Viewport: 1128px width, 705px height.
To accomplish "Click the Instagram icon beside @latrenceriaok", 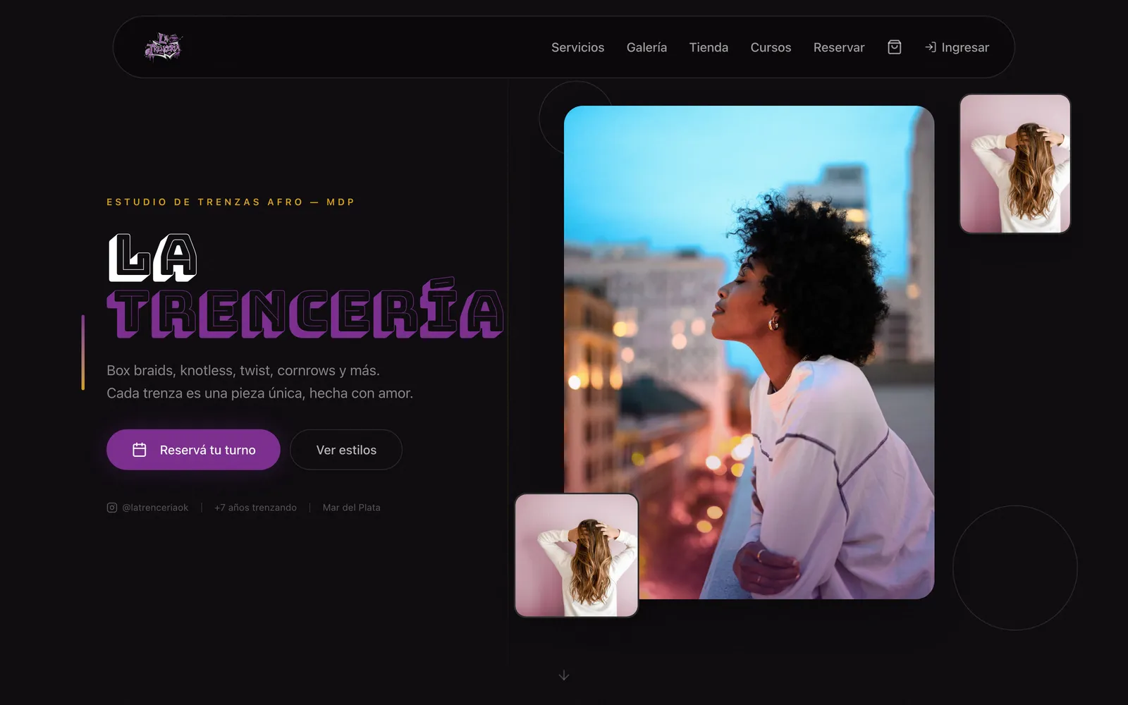I will coord(112,508).
